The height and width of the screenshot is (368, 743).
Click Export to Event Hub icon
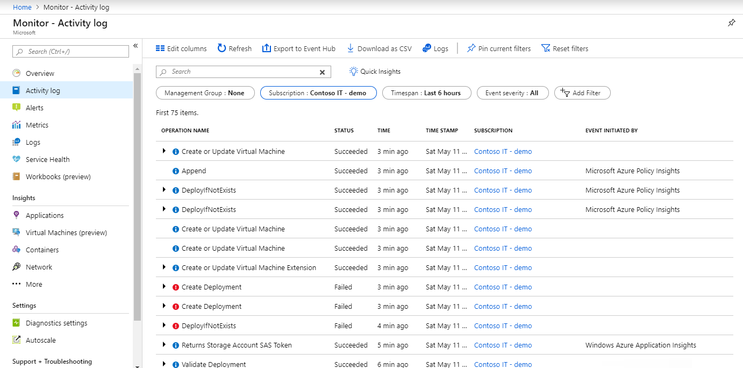(267, 48)
